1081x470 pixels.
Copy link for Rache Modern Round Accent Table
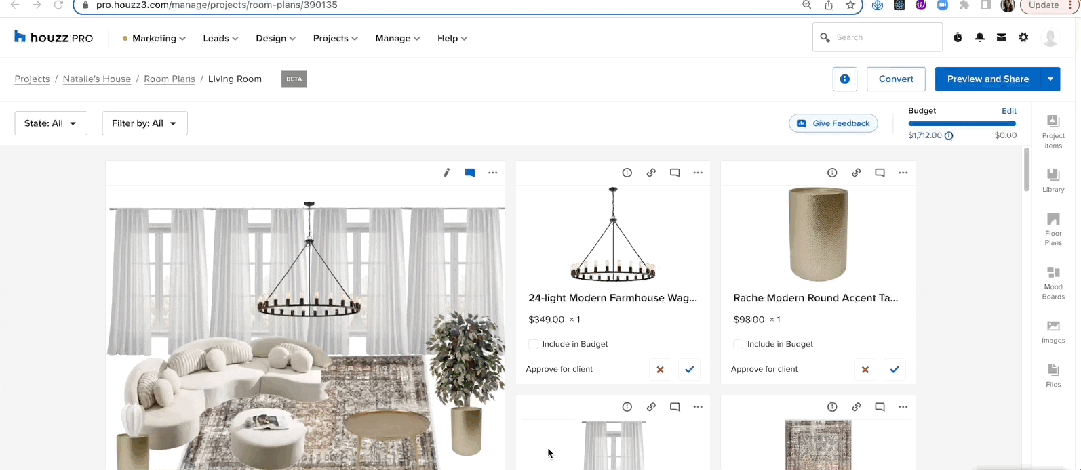tap(857, 173)
